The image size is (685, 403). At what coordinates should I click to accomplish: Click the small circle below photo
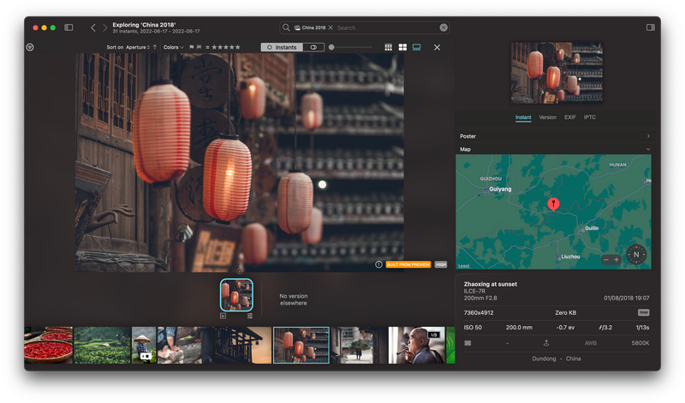(240, 271)
